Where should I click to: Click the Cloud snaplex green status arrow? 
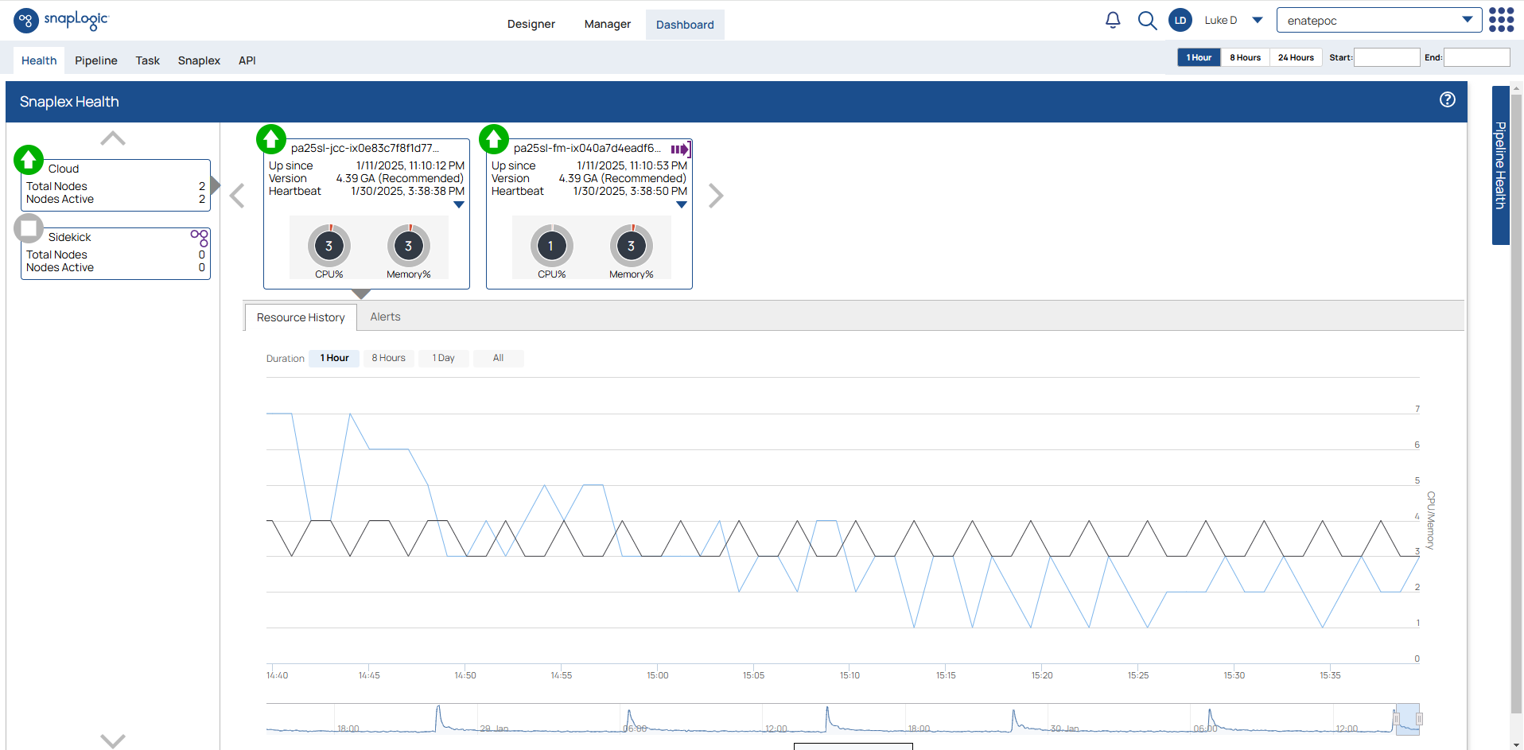point(29,160)
